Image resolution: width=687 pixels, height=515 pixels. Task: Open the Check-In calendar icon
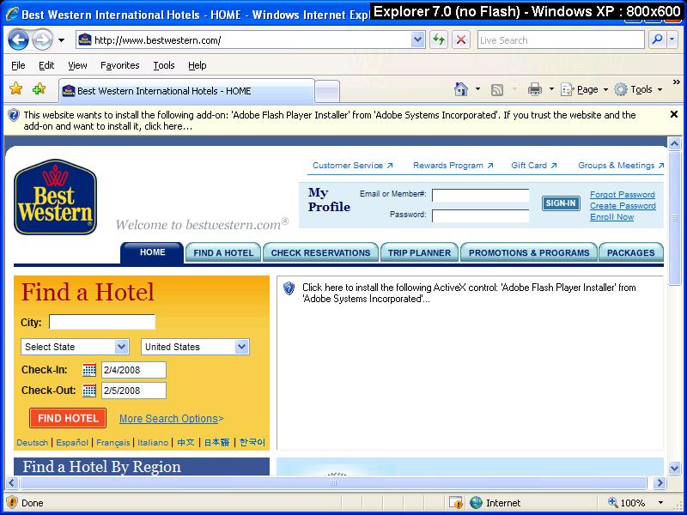89,370
